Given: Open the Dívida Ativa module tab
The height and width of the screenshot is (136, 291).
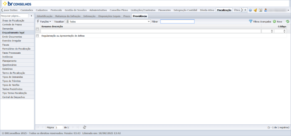Looking at the screenshot, I should pyautogui.click(x=207, y=10).
